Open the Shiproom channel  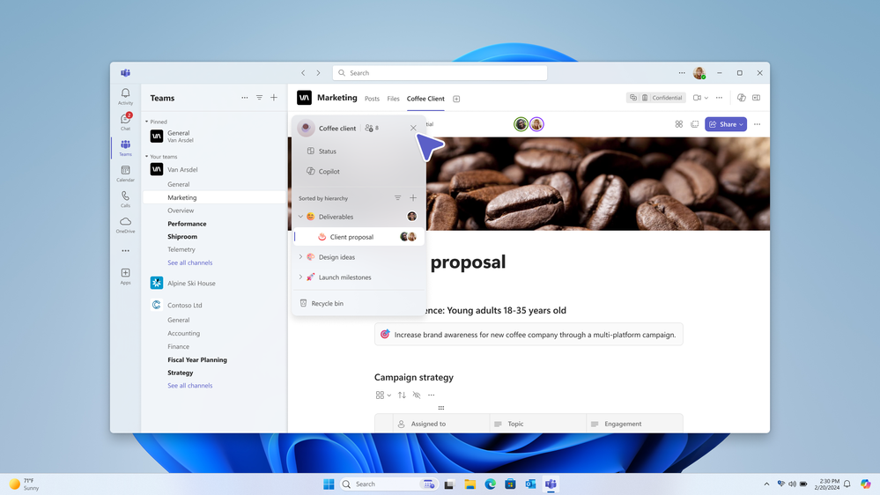[182, 236]
